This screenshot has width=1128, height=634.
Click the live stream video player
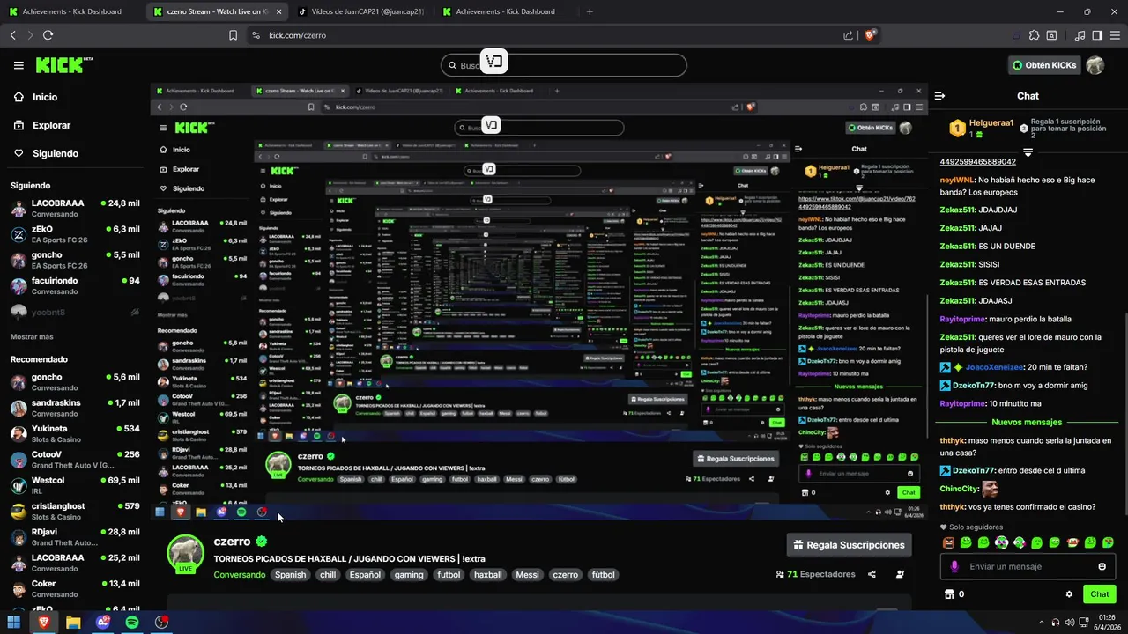tap(538, 304)
